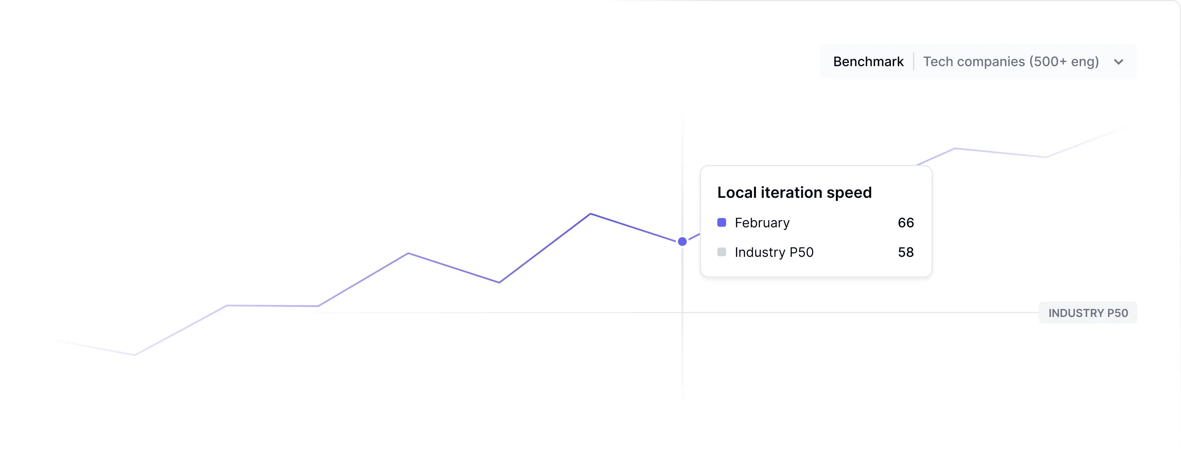
Task: Click the highest mid-chart peak before the dot
Action: click(x=590, y=214)
